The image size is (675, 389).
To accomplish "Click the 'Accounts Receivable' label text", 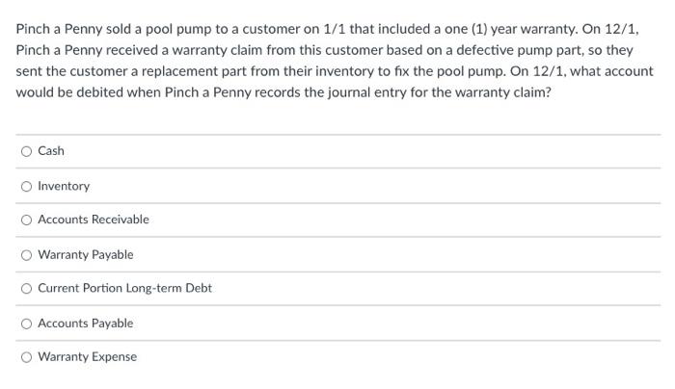I will (x=94, y=220).
